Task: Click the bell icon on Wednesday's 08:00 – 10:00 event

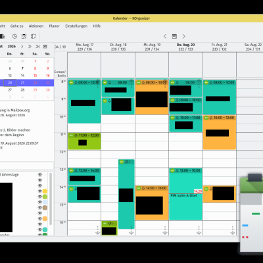Action: click(x=143, y=83)
